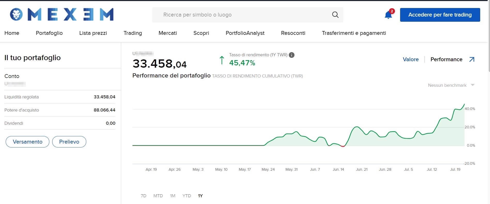Click the search magnifier icon
Viewport: 490px width, 204px height.
pyautogui.click(x=335, y=15)
